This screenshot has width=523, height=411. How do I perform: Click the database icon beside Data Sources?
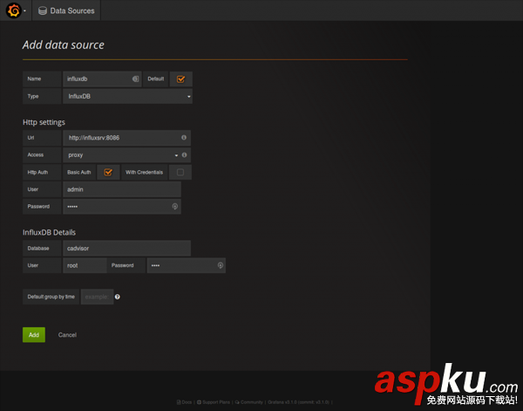[43, 11]
